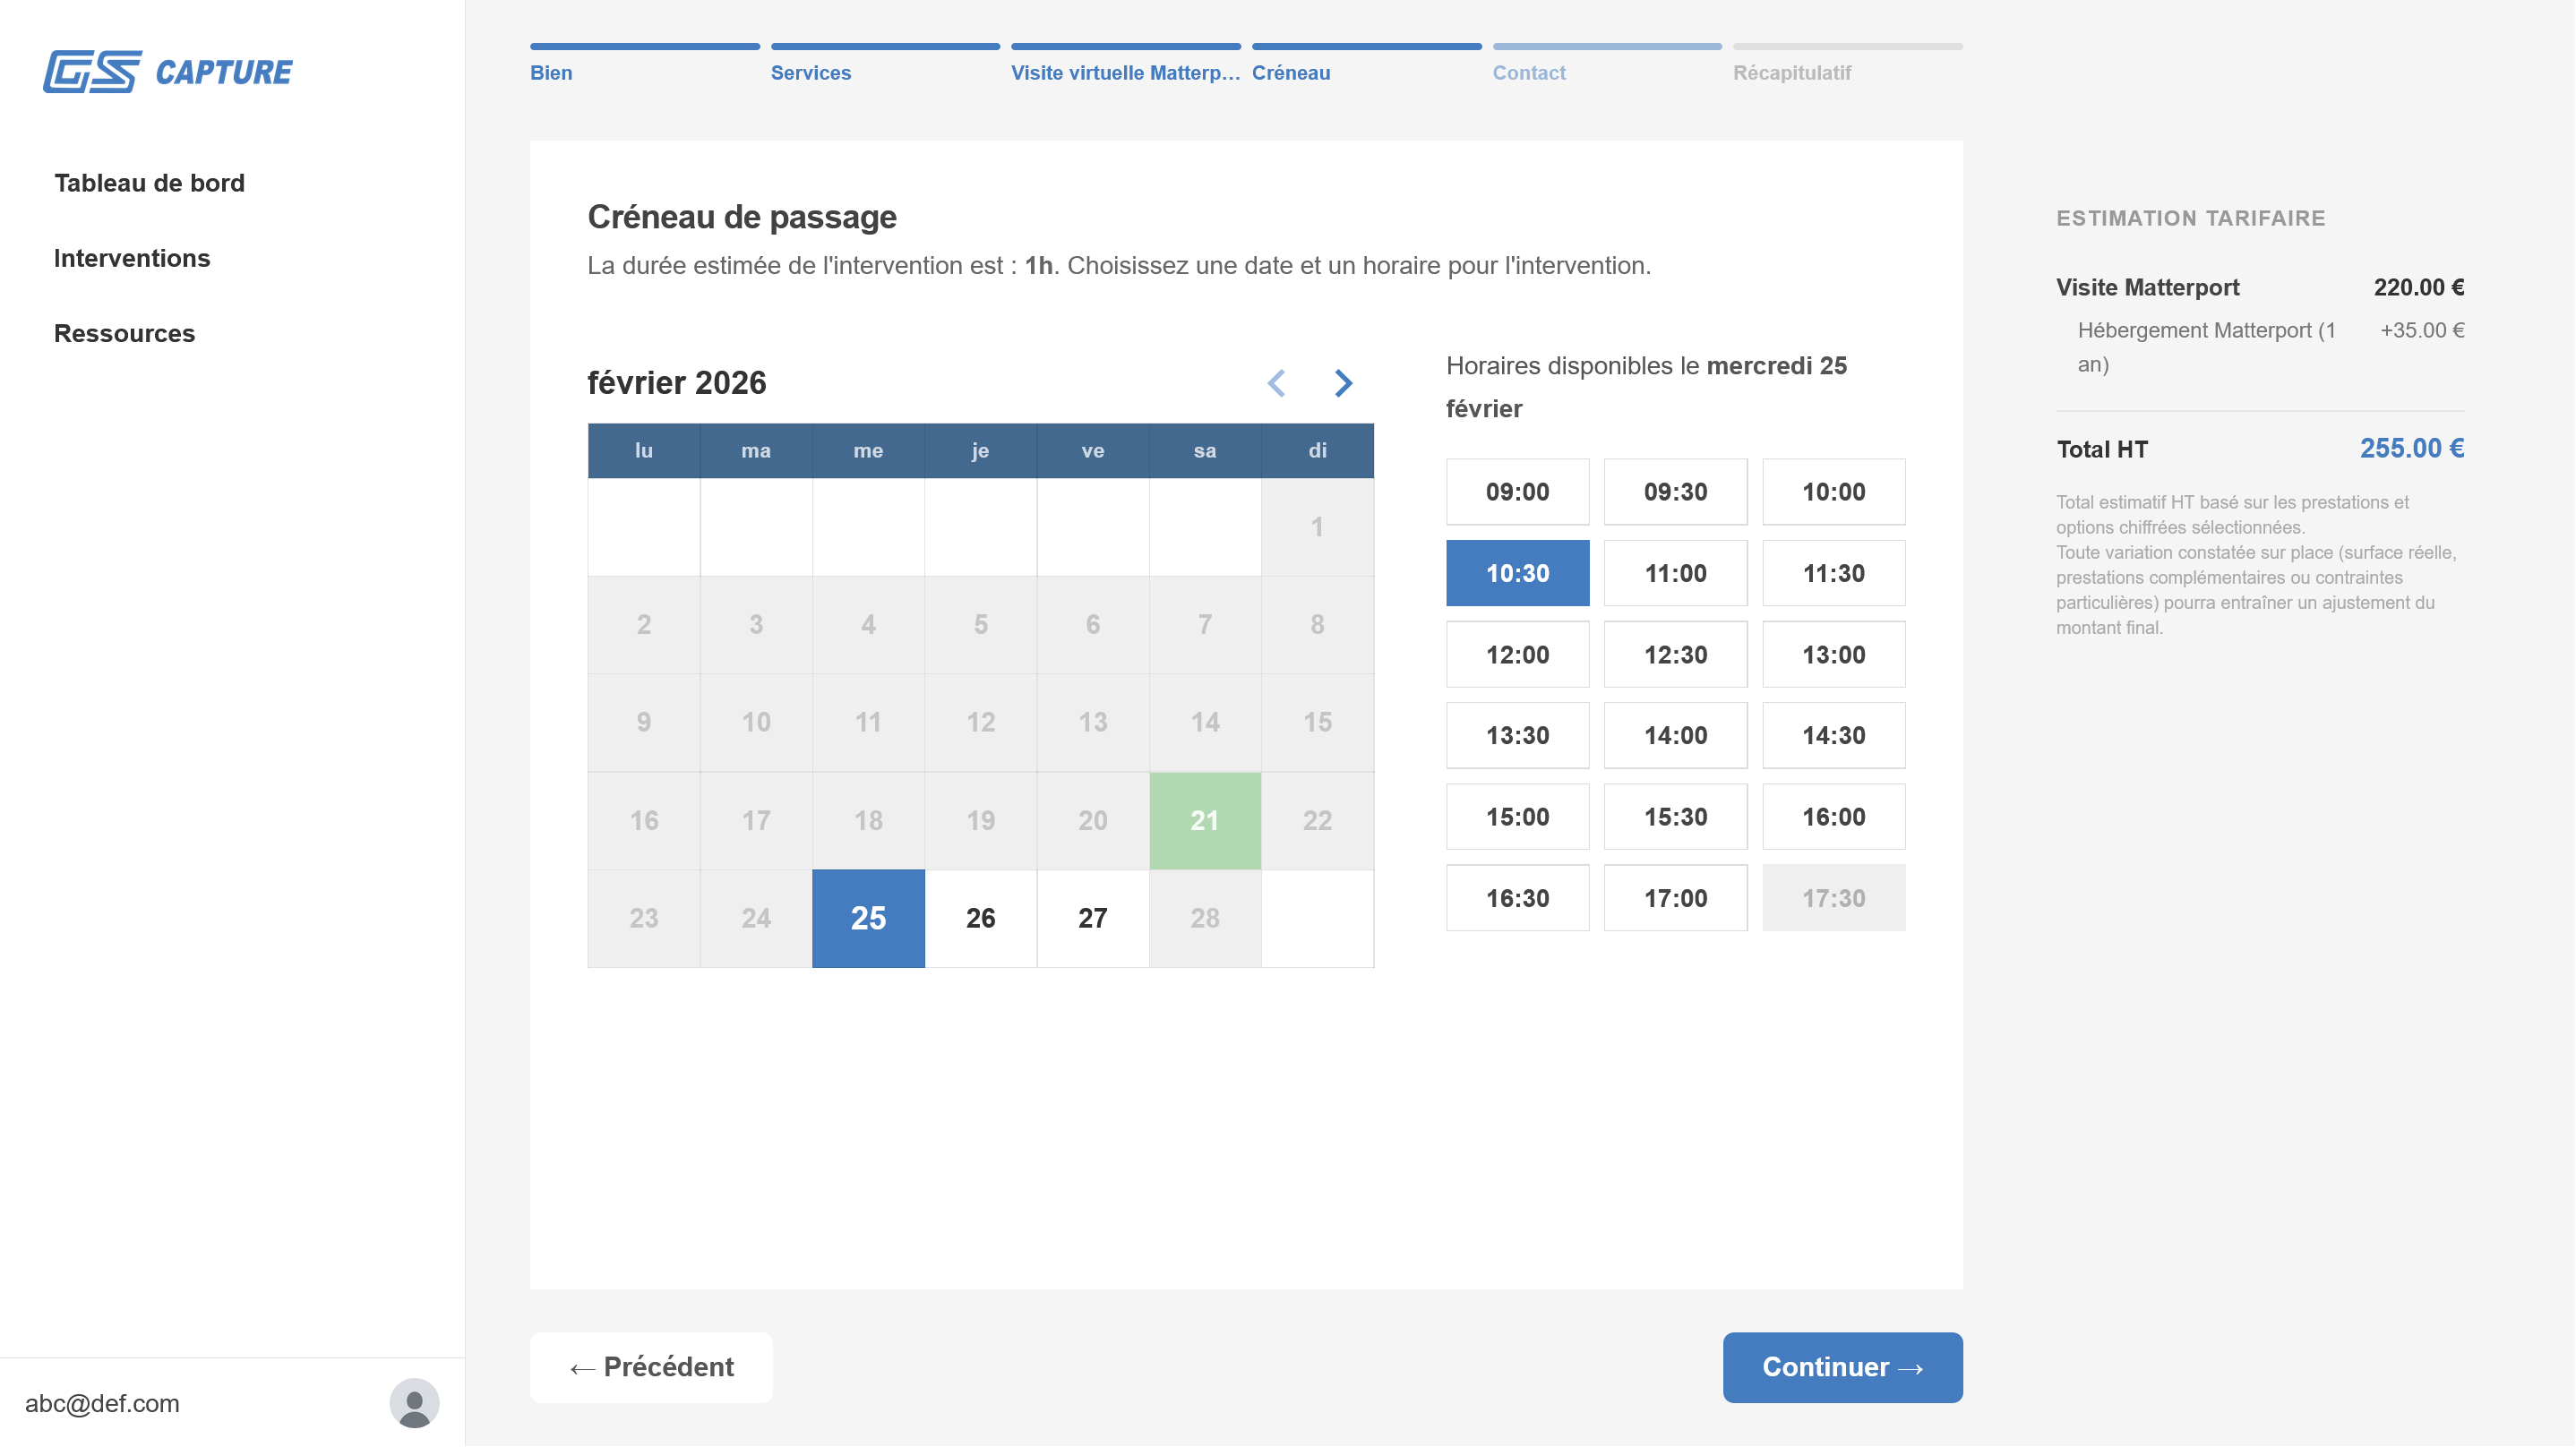Open Visite virtuelle Matterport step
This screenshot has height=1447, width=2576.
1125,73
